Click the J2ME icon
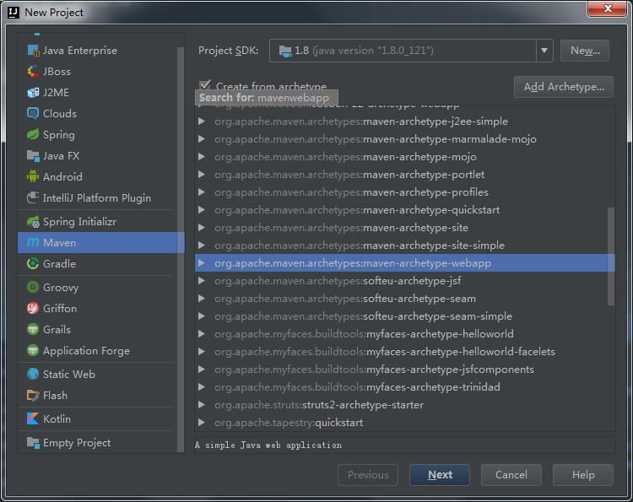 coord(33,93)
